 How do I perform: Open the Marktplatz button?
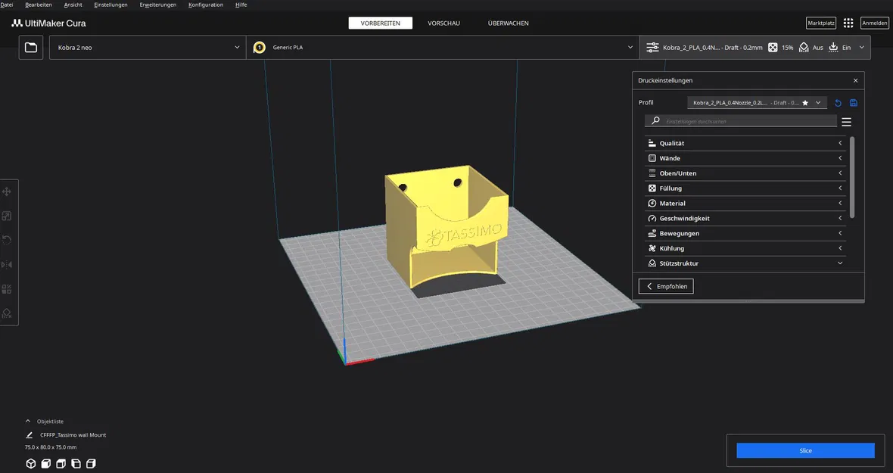click(x=821, y=23)
